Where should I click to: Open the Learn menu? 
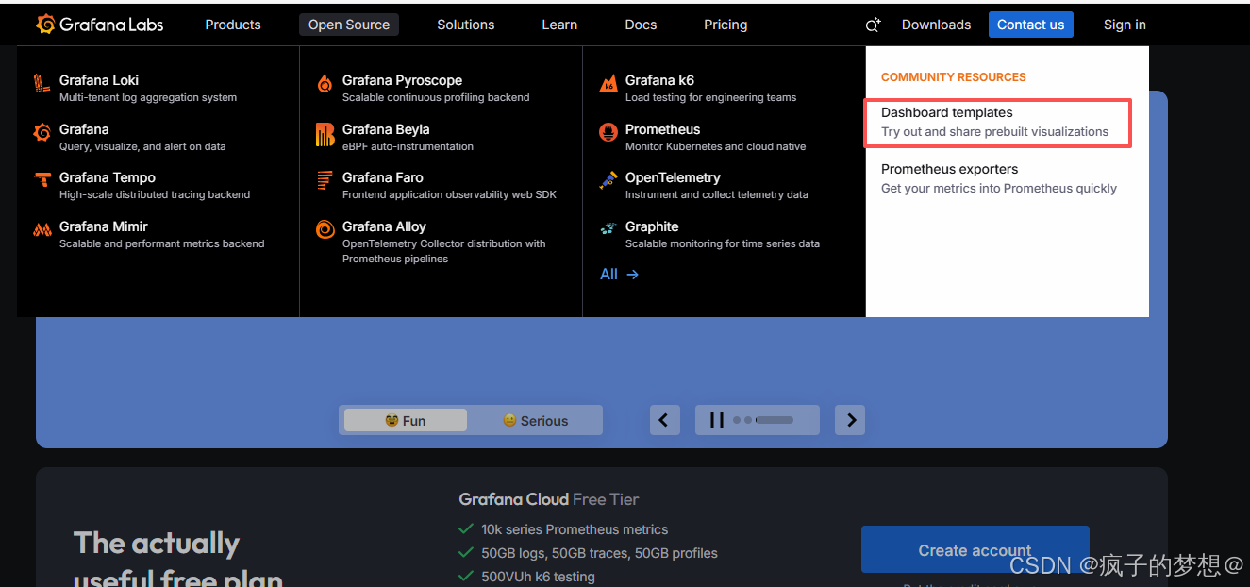pos(559,25)
